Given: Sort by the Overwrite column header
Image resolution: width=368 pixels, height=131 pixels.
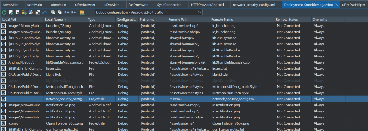Looking at the screenshot, I should pyautogui.click(x=328, y=20).
